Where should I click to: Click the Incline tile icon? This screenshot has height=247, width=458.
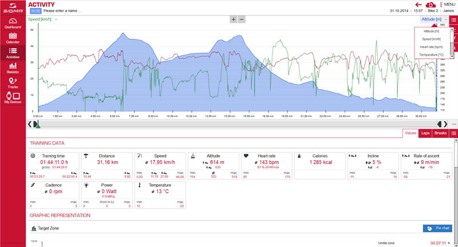(x=353, y=156)
